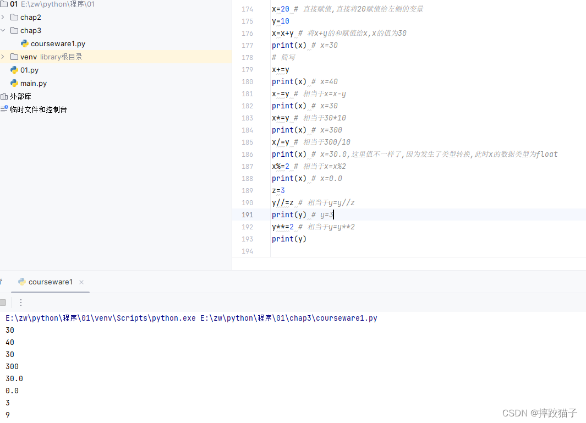The height and width of the screenshot is (423, 586).
Task: Click the comment mentioning float type conversion
Action: click(434, 155)
